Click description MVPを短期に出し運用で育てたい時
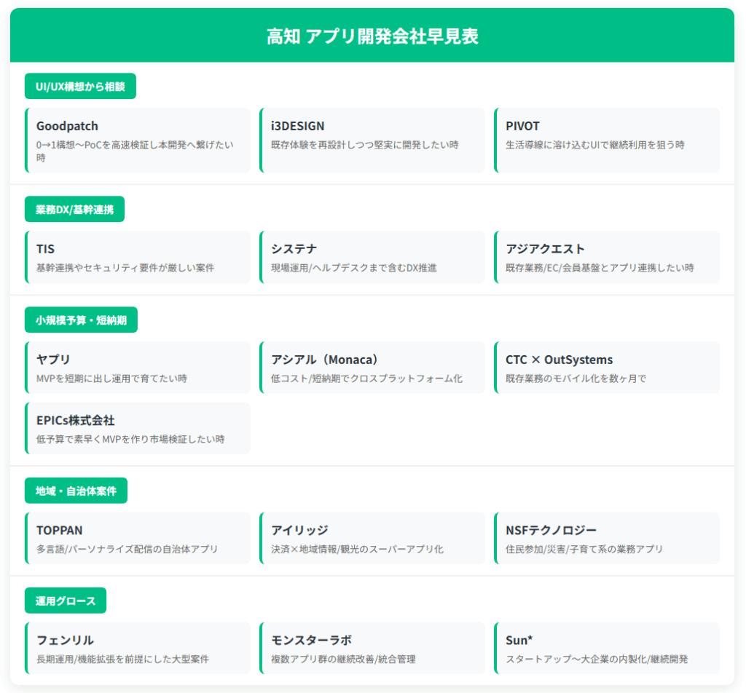746x693 pixels. [111, 379]
